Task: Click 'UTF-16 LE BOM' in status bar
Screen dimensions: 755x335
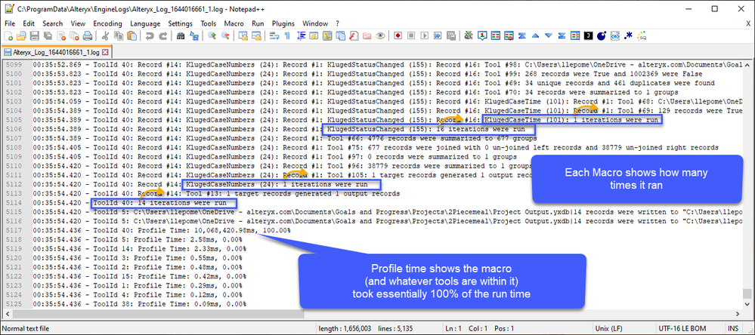Action: pos(684,329)
